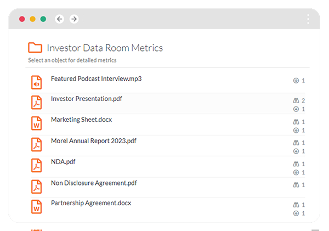The width and height of the screenshot is (329, 231).
Task: Click the binoculars views icon for Investor Presentation
Action: coord(296,101)
